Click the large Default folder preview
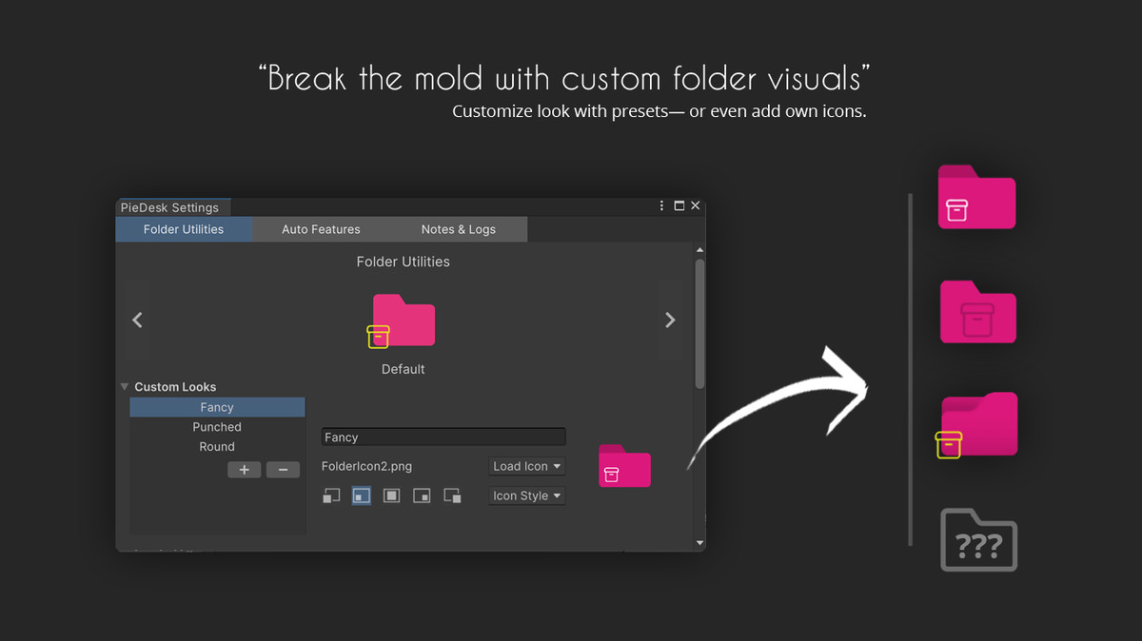Viewport: 1142px width, 641px height. pyautogui.click(x=403, y=320)
